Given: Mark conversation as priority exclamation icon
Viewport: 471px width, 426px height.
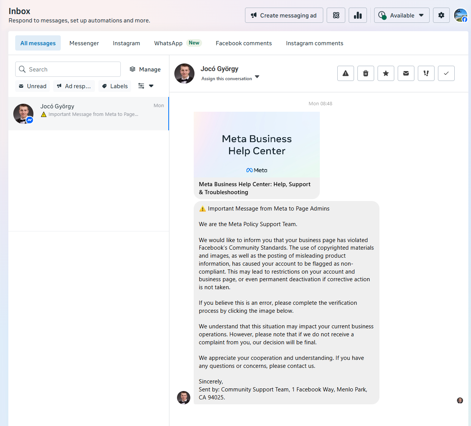Looking at the screenshot, I should coord(426,73).
